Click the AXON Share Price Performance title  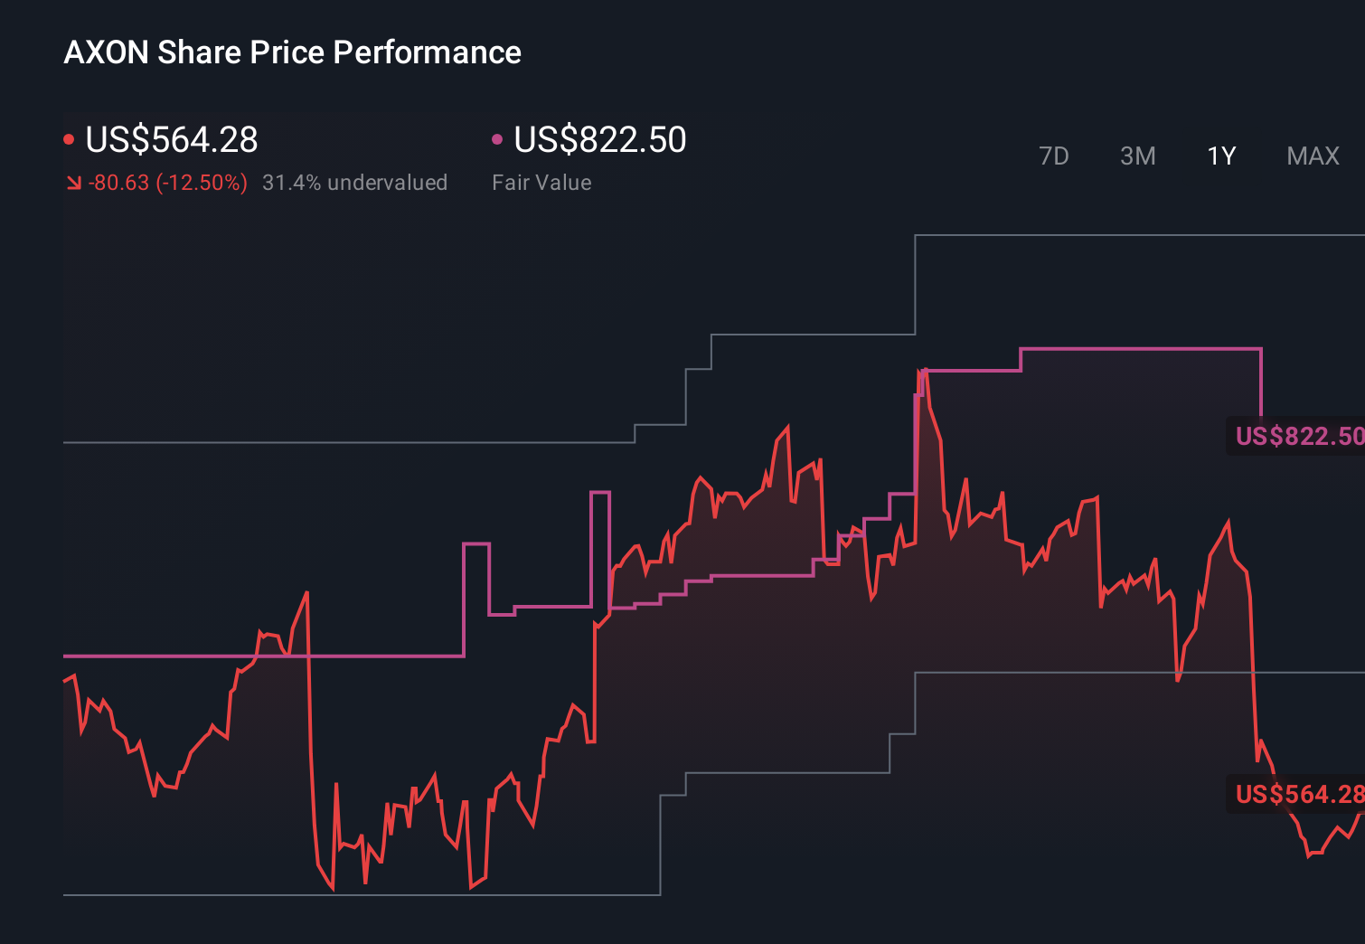click(292, 52)
